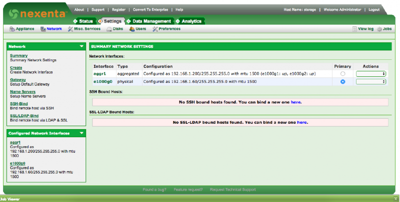
Task: Click the Gateway link in the sidebar
Action: tap(17, 79)
